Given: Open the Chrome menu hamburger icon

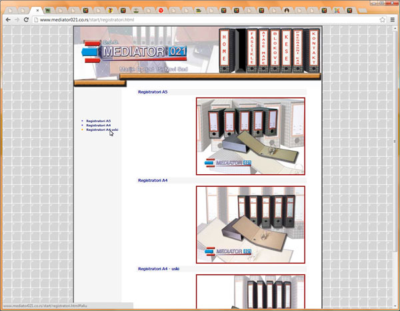Looking at the screenshot, I should (393, 20).
